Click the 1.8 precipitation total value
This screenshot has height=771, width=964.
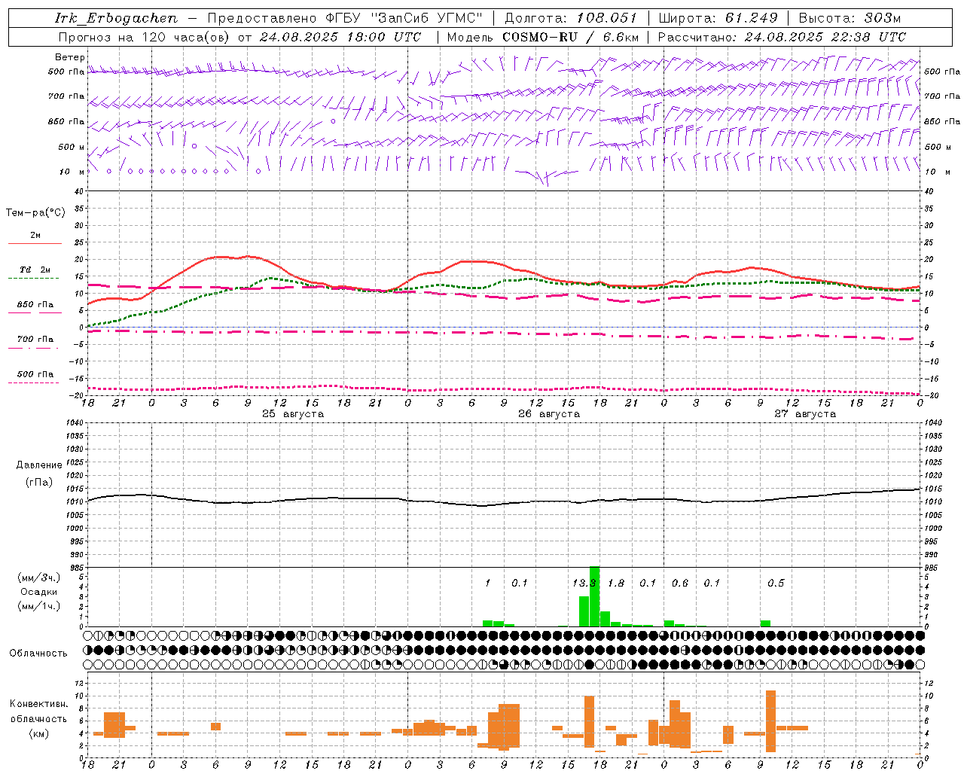click(616, 583)
